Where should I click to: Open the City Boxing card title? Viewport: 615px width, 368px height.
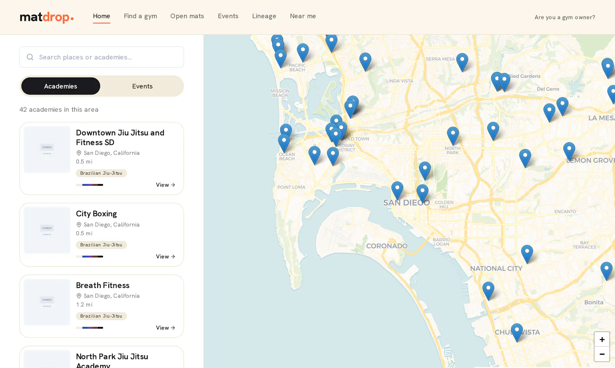click(96, 213)
